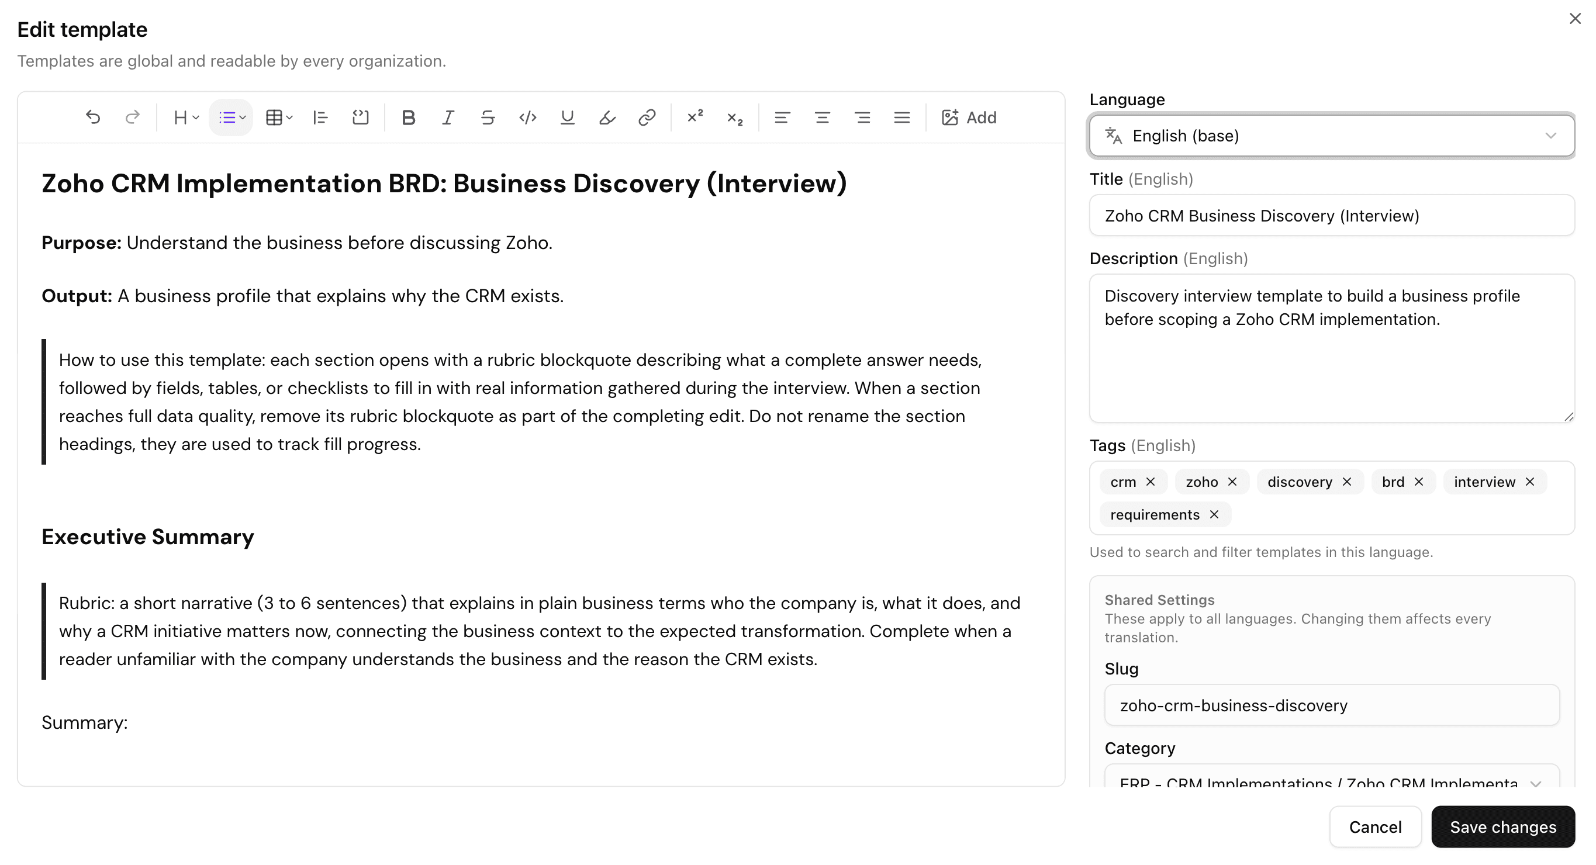Undo the last edit

[93, 117]
